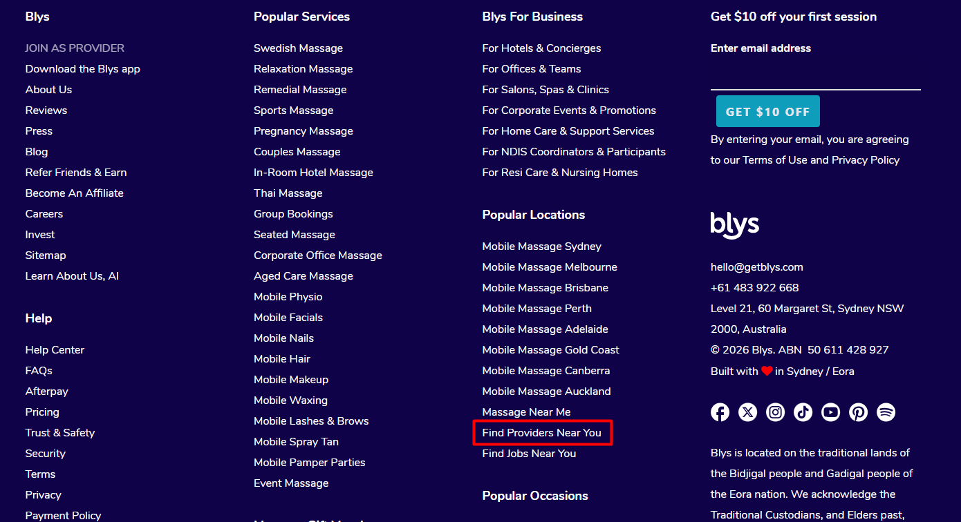Open Event Massage link
The image size is (961, 522).
(291, 483)
